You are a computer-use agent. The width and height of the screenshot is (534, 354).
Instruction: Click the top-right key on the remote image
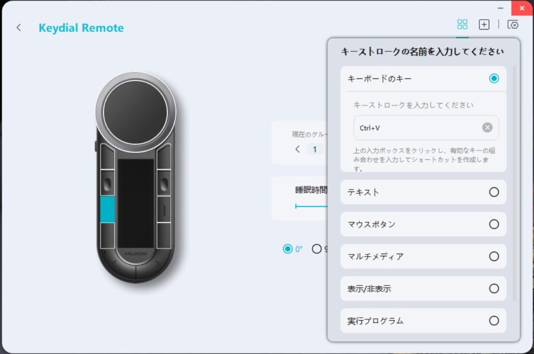[x=164, y=156]
